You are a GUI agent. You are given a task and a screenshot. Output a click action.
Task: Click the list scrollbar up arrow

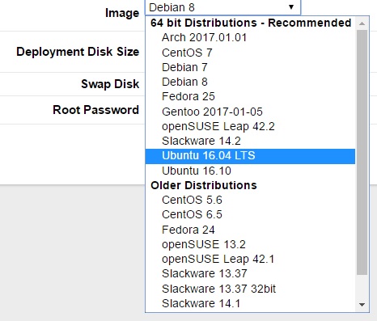pos(362,23)
